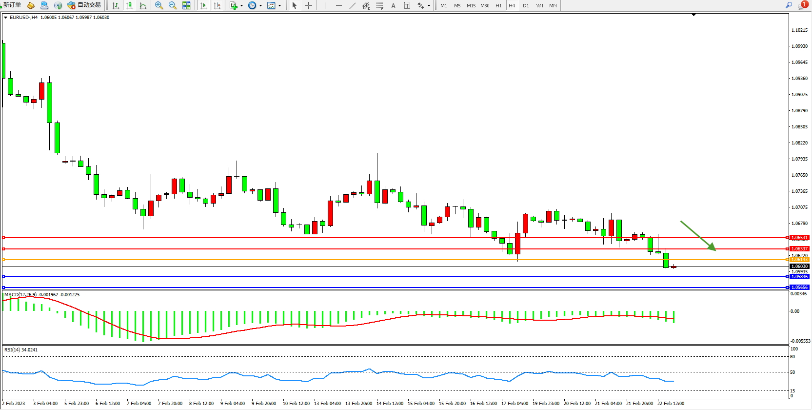
Task: Click the zoom out magnifier icon
Action: (172, 5)
